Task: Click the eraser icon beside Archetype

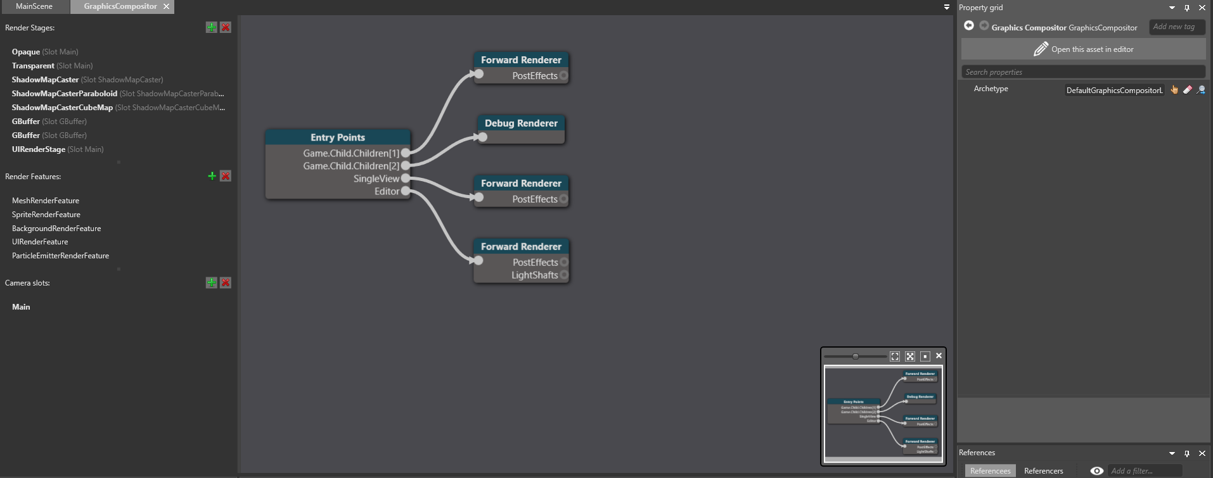Action: tap(1188, 90)
